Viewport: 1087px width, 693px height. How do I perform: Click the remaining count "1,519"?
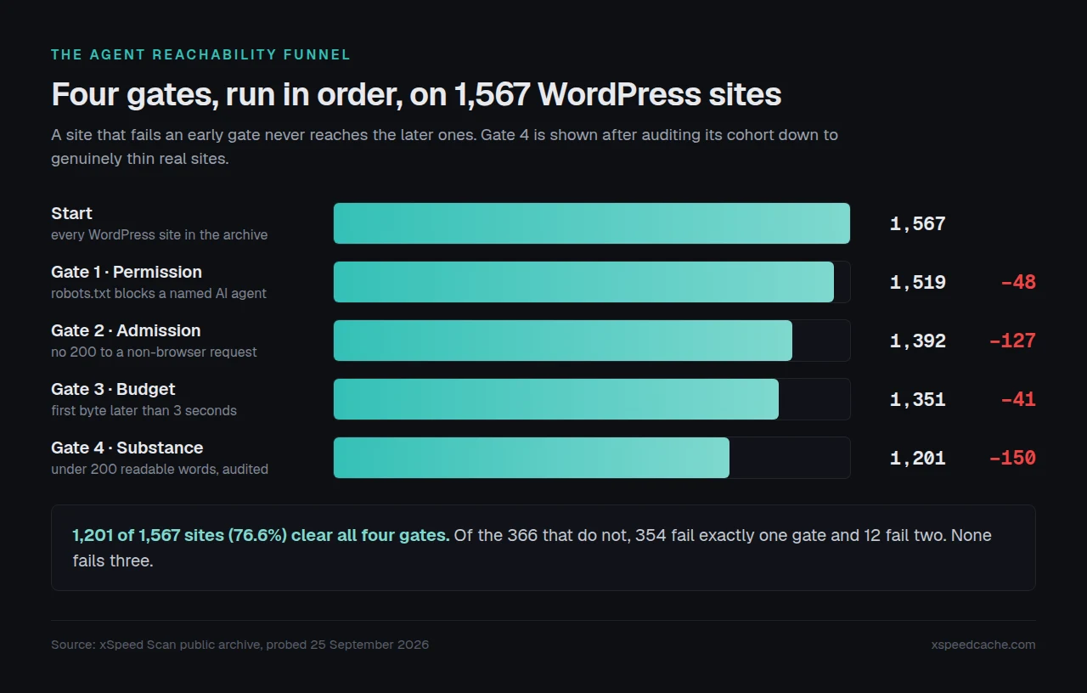pyautogui.click(x=918, y=283)
